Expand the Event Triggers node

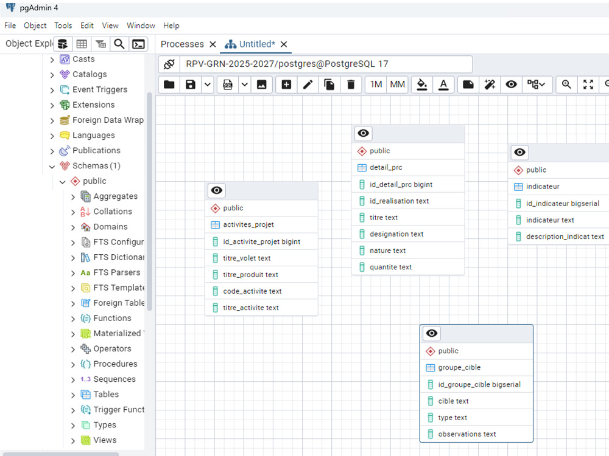point(52,90)
